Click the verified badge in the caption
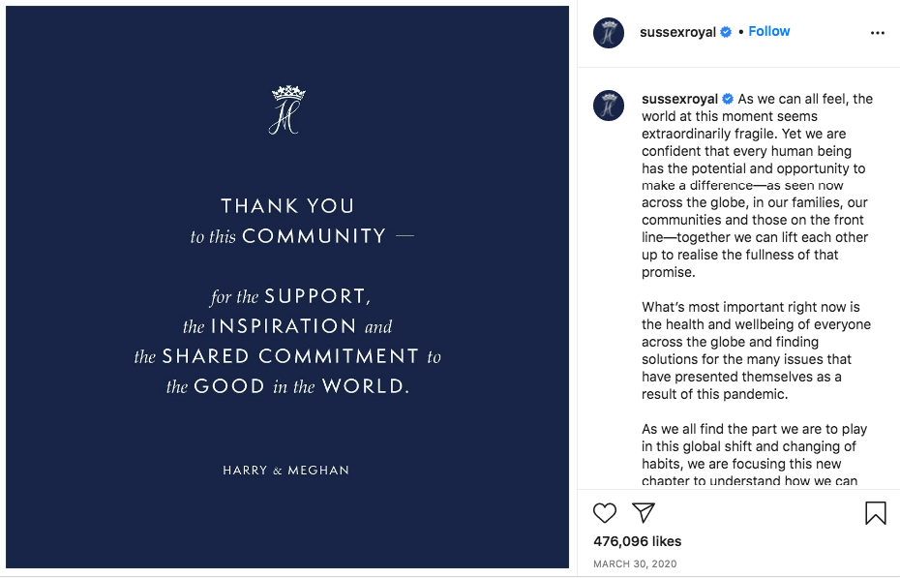 [x=727, y=99]
